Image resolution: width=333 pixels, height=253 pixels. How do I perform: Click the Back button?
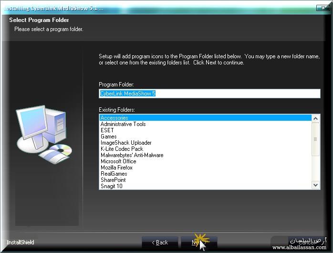click(160, 242)
